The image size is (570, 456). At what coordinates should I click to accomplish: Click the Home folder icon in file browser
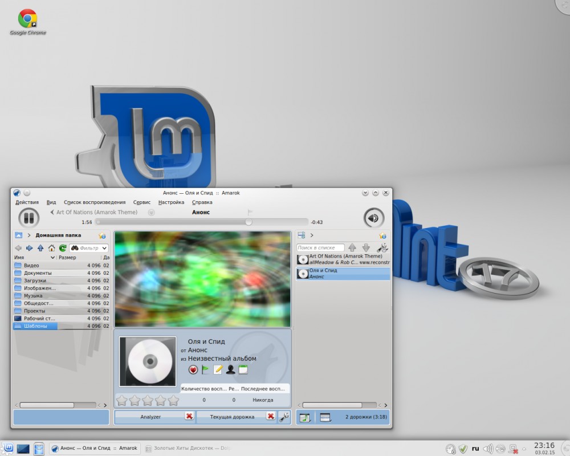tap(51, 248)
